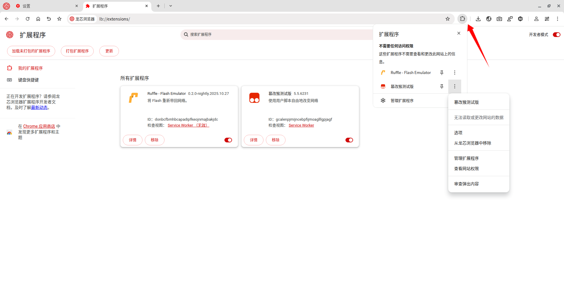This screenshot has width=564, height=303.
Task: Click 加载未打包的扩展程序 button
Action: 31,51
